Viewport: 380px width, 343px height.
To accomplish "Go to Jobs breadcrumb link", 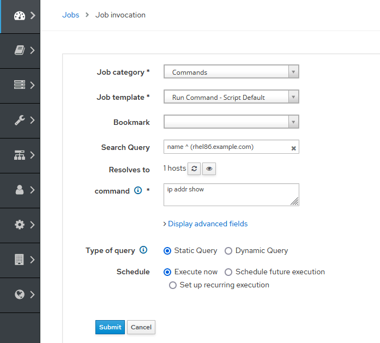I will [x=71, y=15].
